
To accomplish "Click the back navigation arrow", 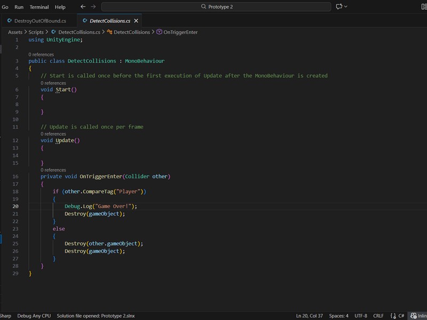I will (x=83, y=7).
